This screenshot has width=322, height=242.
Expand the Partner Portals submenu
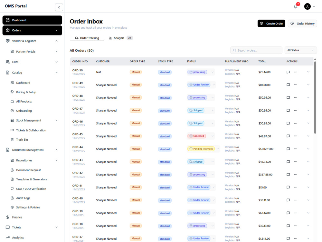[56, 51]
